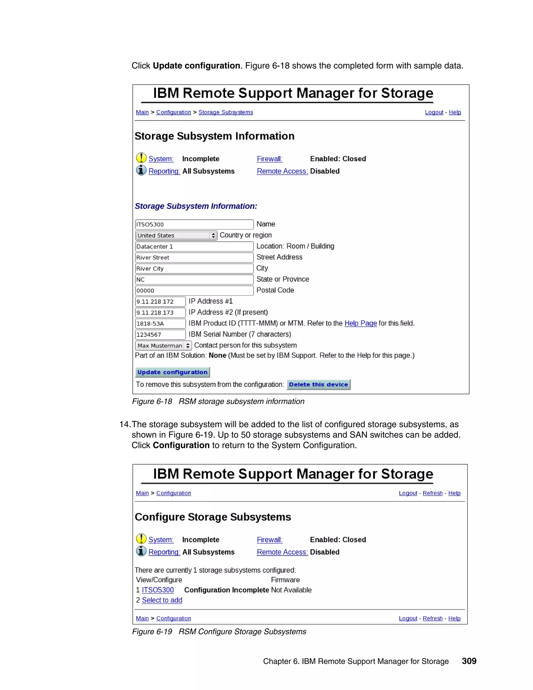Click the Location field with Datacenter 1

coord(194,246)
